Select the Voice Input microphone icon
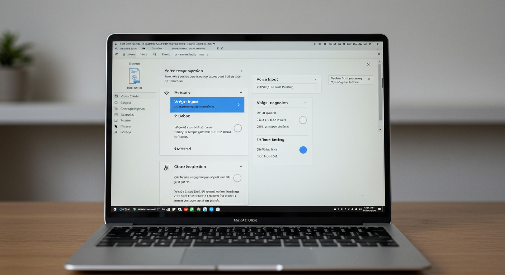The width and height of the screenshot is (505, 275). pyautogui.click(x=166, y=92)
